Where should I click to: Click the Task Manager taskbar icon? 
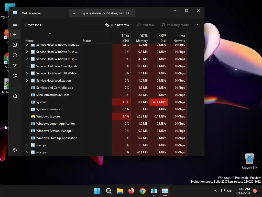coord(165,191)
